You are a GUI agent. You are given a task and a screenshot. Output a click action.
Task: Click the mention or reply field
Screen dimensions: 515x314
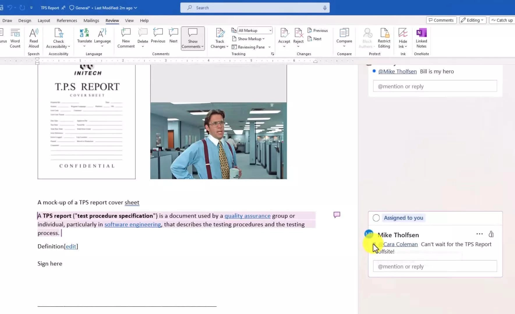click(x=435, y=266)
